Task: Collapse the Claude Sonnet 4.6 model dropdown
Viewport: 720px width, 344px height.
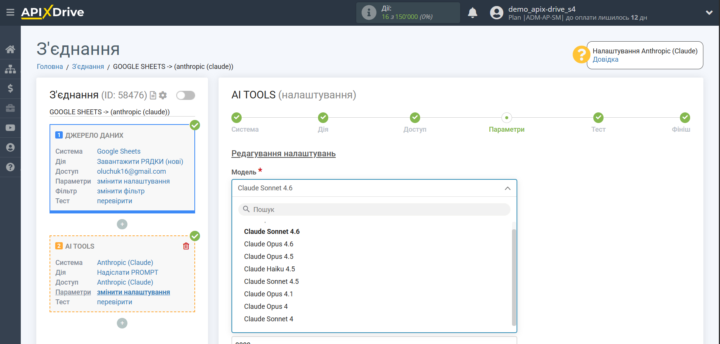Action: tap(507, 188)
